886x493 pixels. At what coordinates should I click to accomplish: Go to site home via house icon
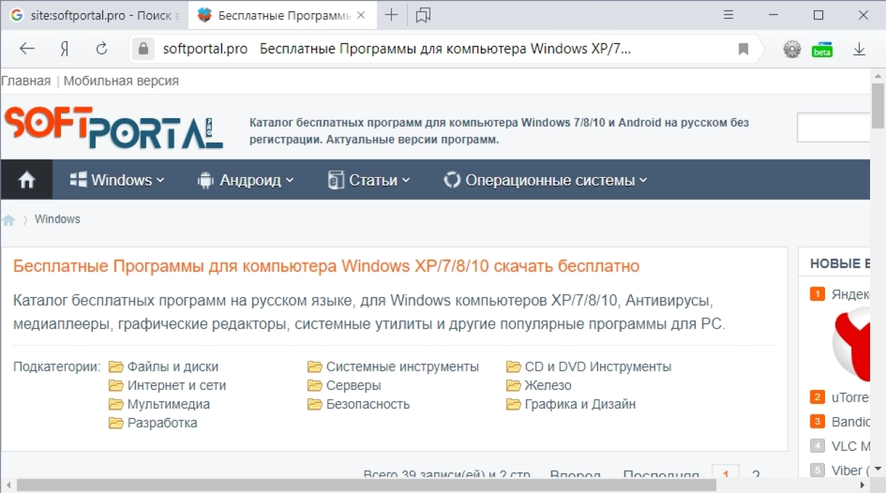[x=26, y=180]
